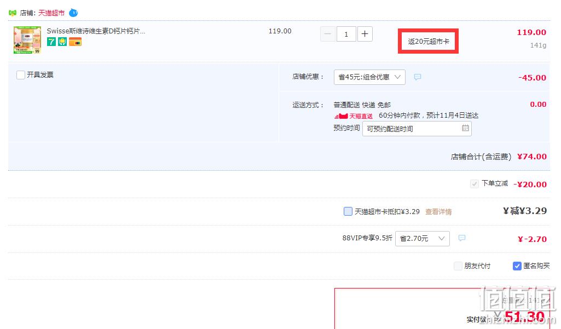Click the Tmall supermarket store icon
This screenshot has height=329, width=561.
point(13,13)
